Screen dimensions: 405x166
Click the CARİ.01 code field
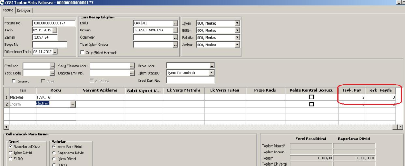(153, 23)
